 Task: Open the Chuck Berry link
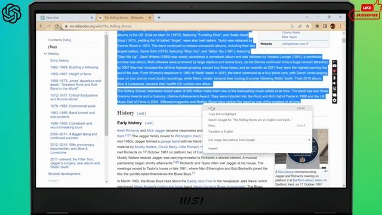(x=167, y=147)
